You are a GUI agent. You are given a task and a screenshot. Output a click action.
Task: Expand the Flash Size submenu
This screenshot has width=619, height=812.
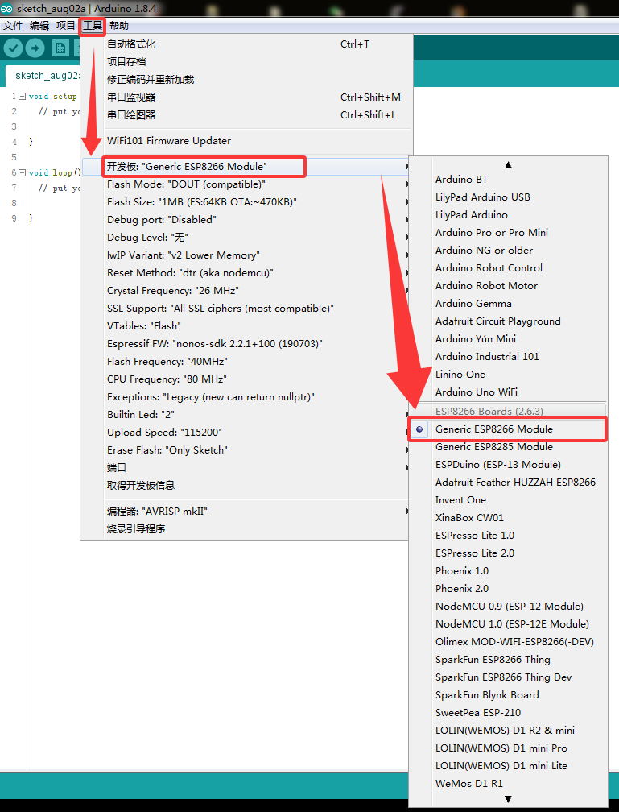coord(246,201)
